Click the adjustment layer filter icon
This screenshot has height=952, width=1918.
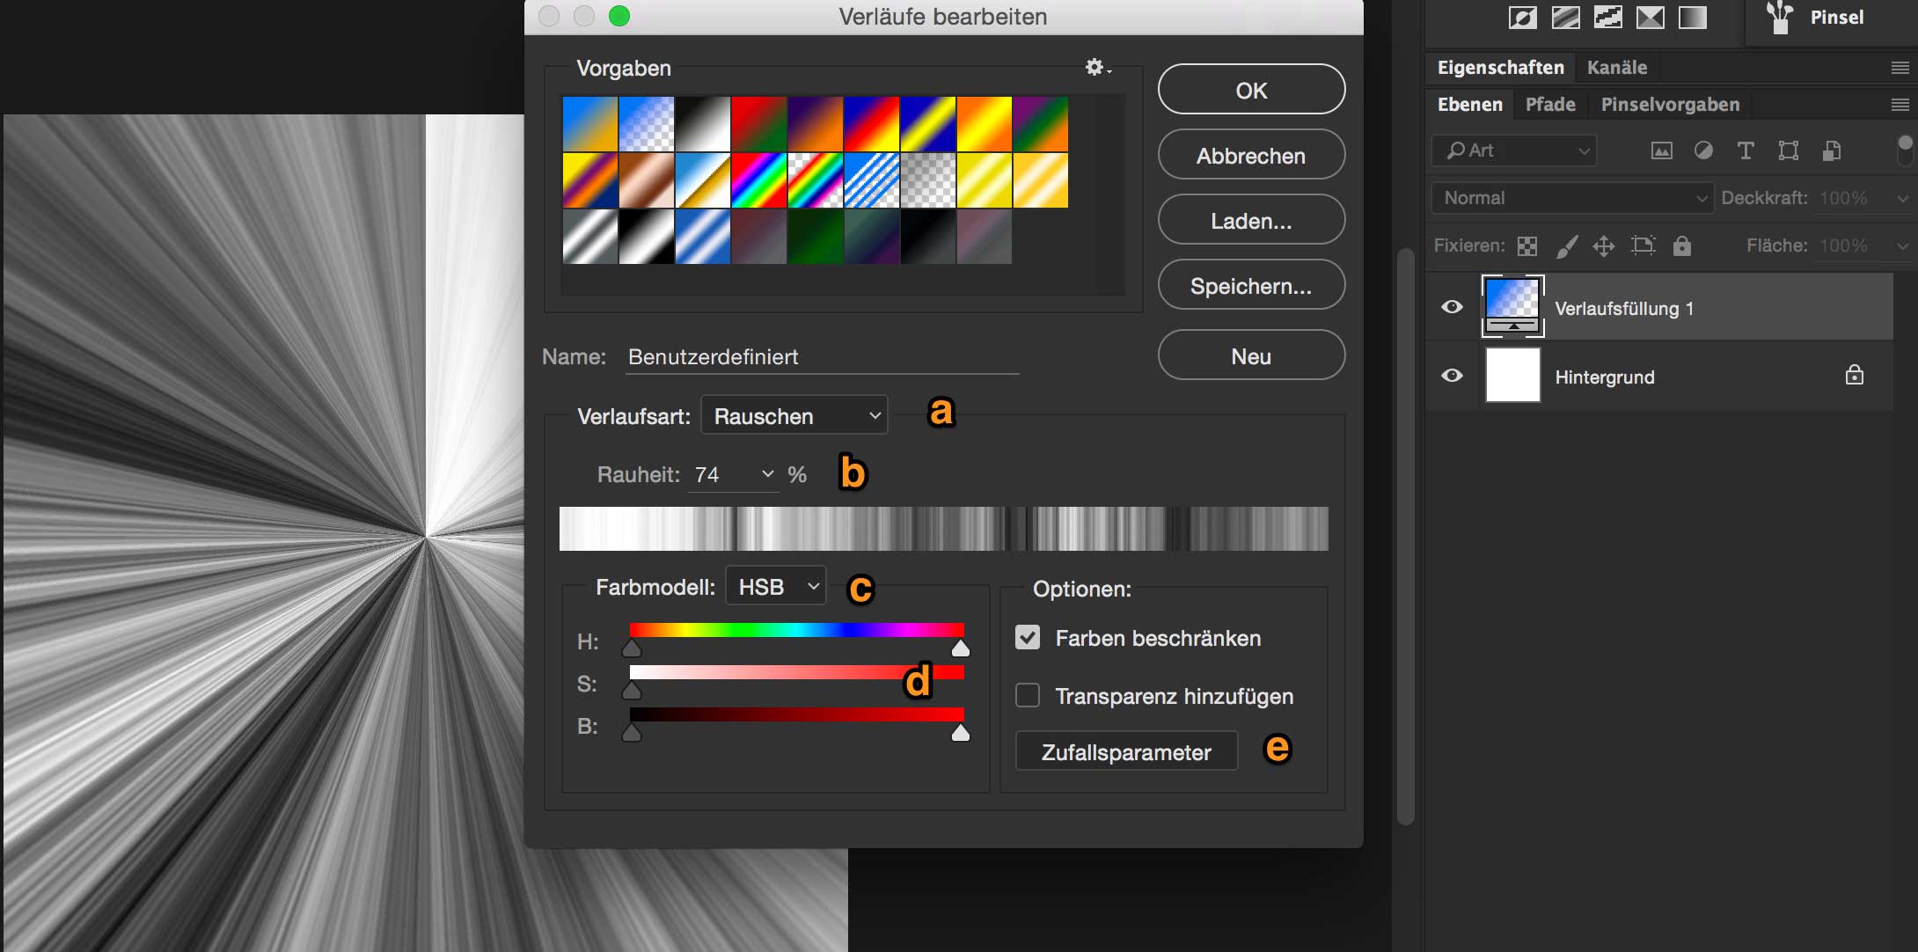(1703, 150)
